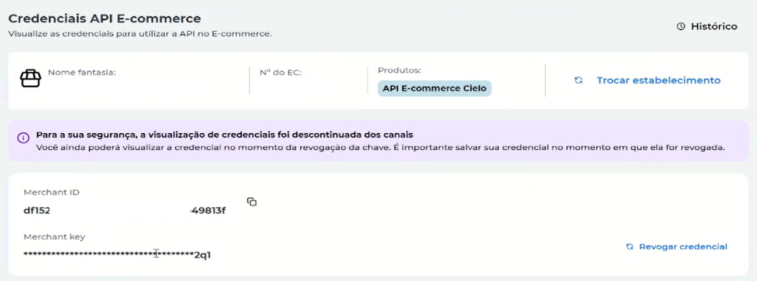Screen dimensions: 757x281
Task: Click the clock symbol in the top right corner
Action: 680,26
